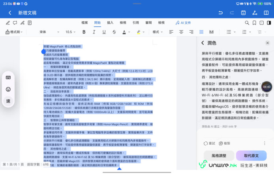Click 複製 to copy the result
This screenshot has width=274, height=175.
pos(225,143)
